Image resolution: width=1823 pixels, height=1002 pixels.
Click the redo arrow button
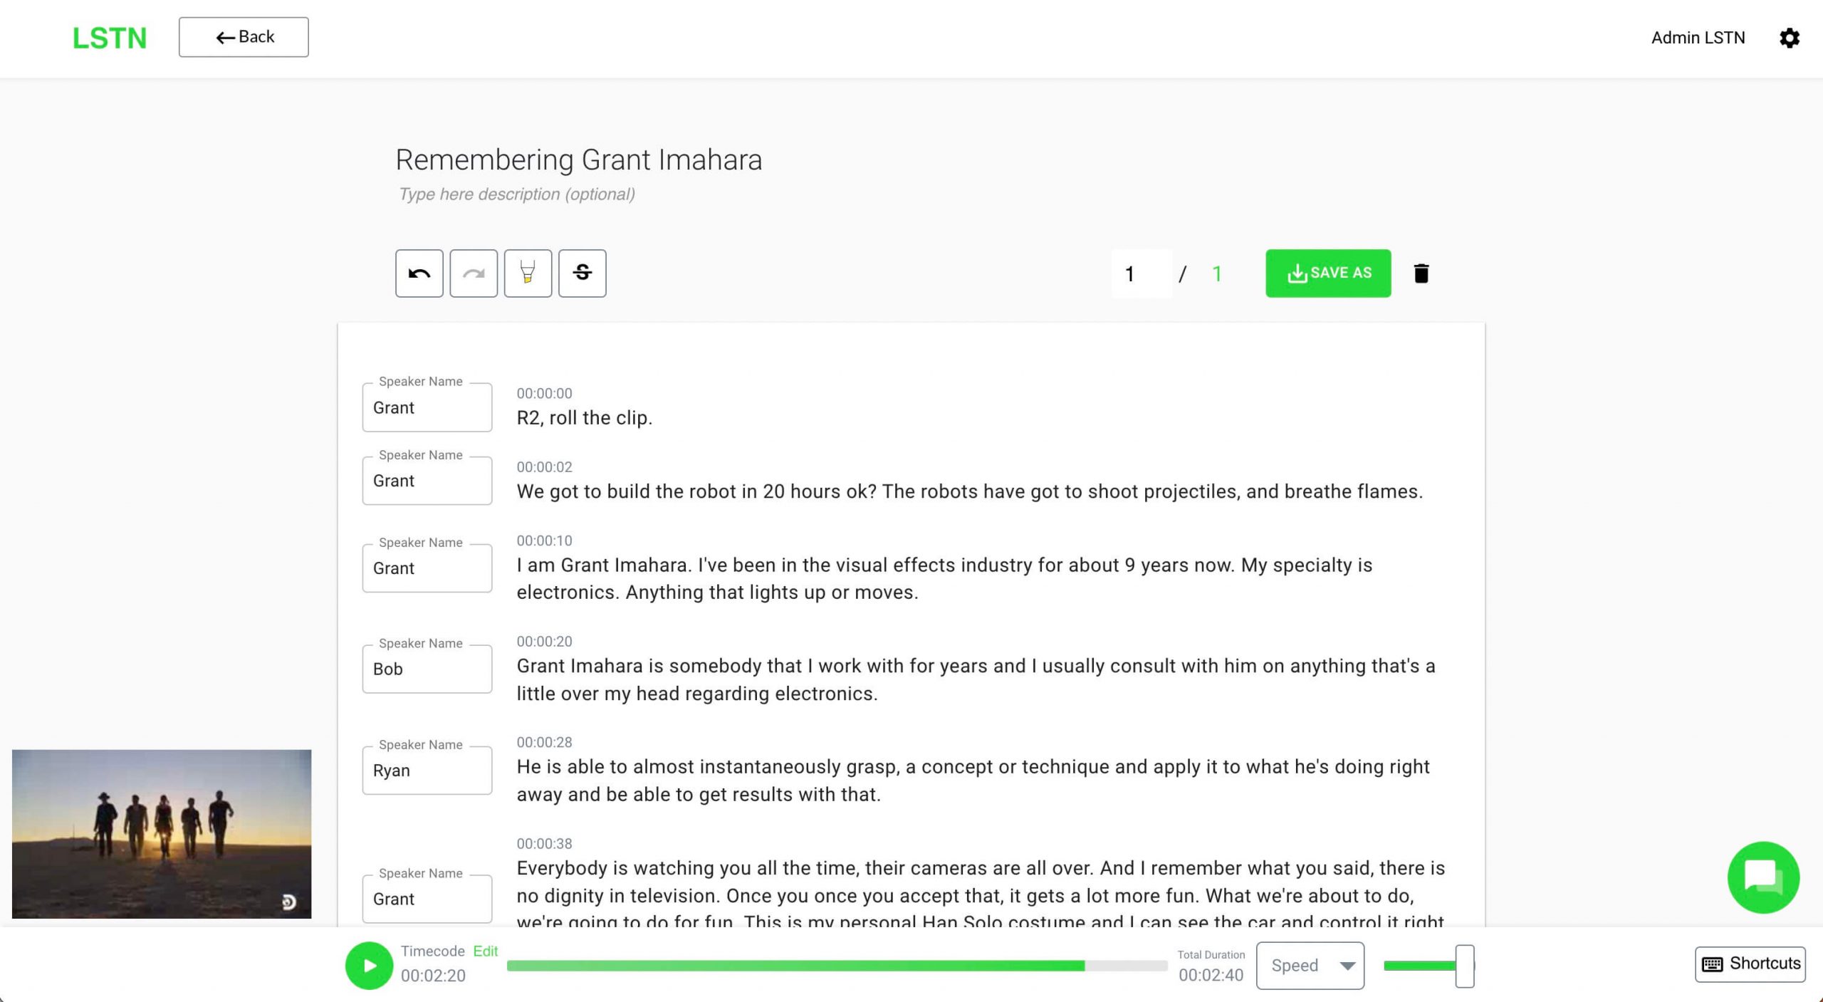point(474,273)
